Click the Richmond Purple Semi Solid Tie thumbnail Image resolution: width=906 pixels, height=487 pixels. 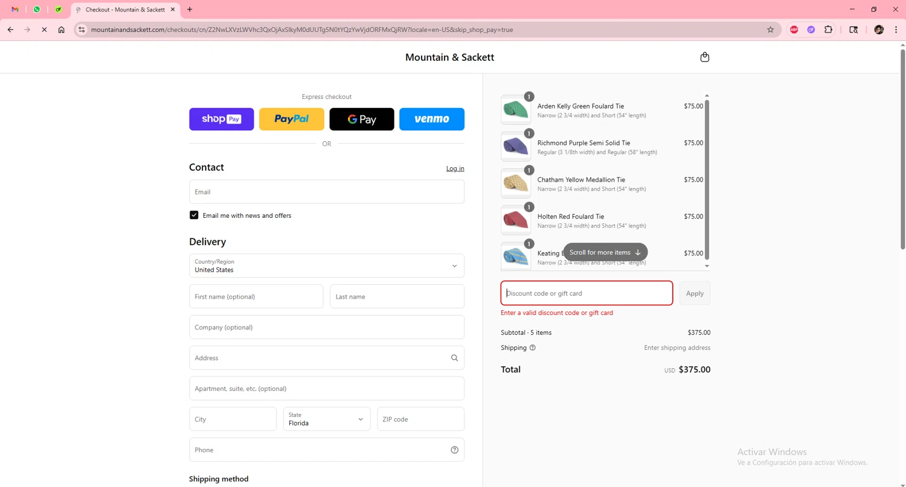(516, 147)
